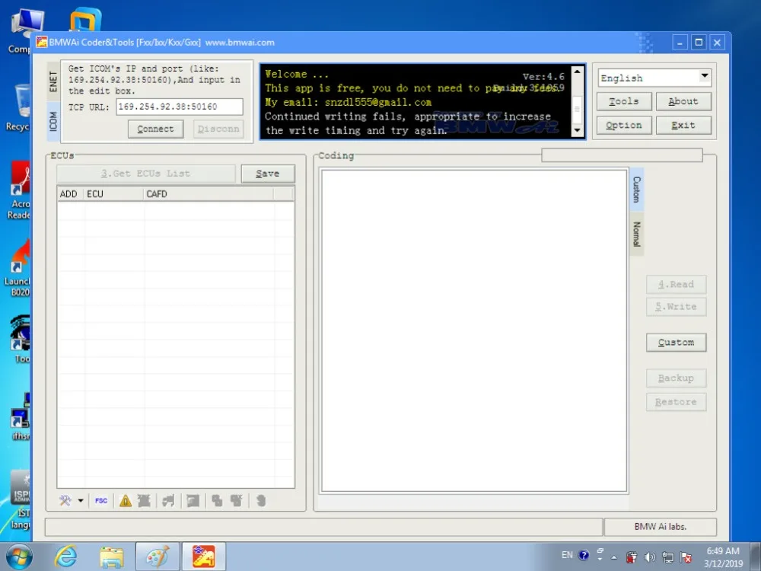Click the tools (hammer and wrench) toolbar icon
Screen dimensions: 761x571
click(65, 500)
